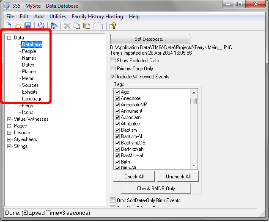Click the blue gear toolbar icon
Image resolution: width=269 pixels, height=222 pixels.
click(41, 26)
